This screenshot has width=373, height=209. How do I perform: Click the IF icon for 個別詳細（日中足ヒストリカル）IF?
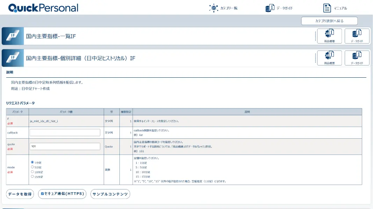pos(13,58)
